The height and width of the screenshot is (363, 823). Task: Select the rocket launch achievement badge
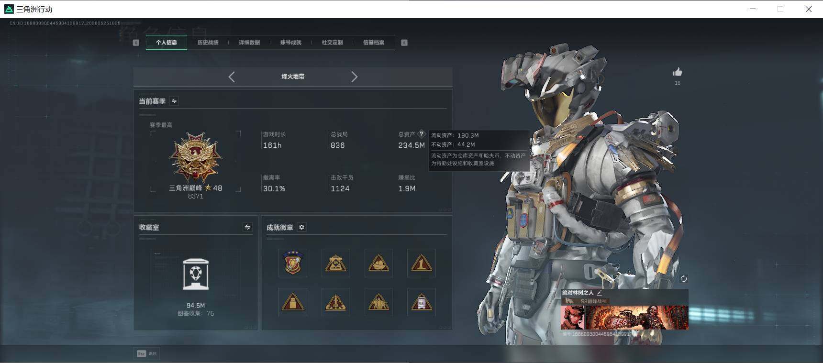[x=335, y=302]
